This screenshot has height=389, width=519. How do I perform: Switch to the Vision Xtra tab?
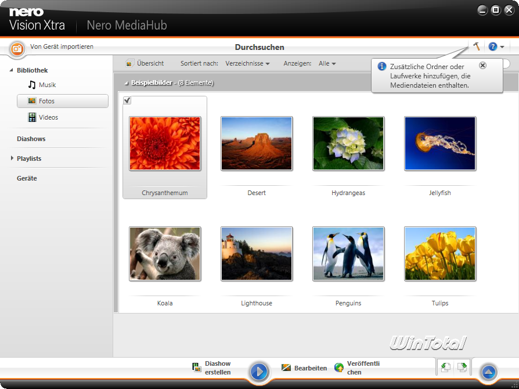(37, 25)
